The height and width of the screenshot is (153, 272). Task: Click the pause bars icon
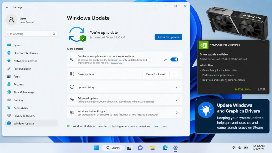pos(72,74)
